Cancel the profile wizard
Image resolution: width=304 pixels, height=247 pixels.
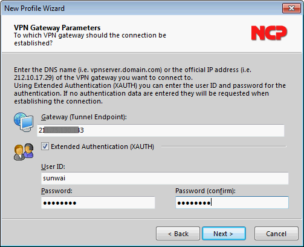[276, 234]
